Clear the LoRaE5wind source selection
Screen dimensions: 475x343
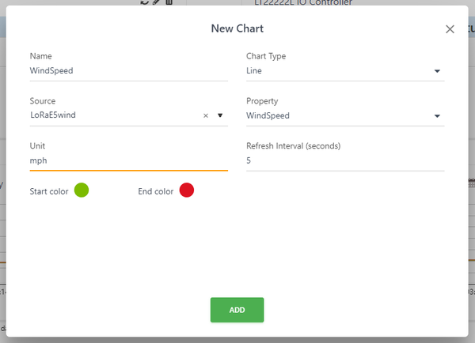(206, 115)
